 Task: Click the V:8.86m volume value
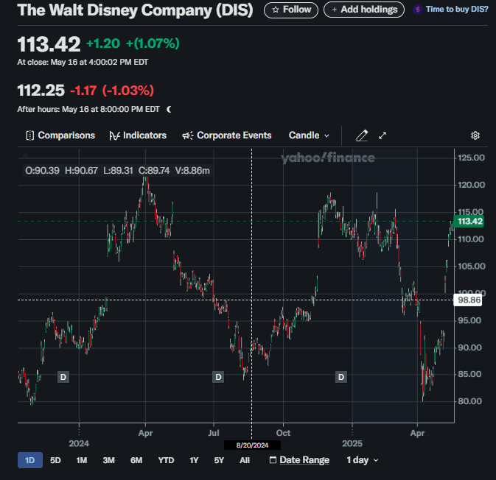tap(192, 171)
